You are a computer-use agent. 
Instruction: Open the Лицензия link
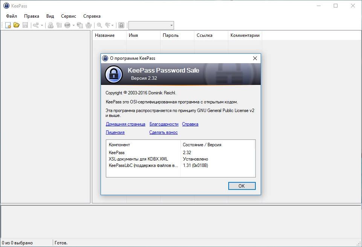point(115,132)
